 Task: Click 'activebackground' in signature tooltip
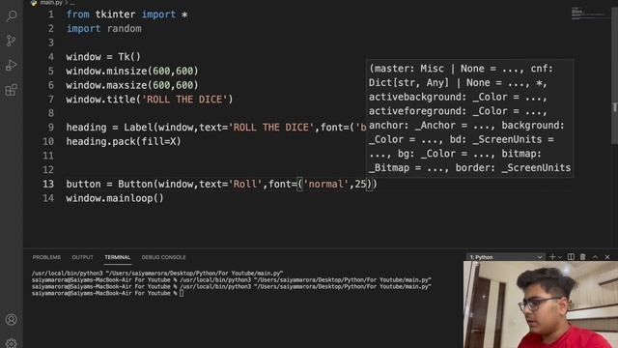coord(414,97)
